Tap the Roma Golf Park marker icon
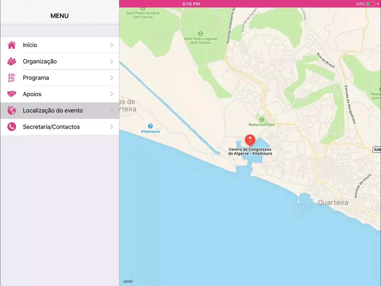 coord(262,120)
